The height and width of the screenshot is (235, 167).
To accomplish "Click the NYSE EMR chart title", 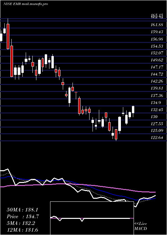I will 26,4.
